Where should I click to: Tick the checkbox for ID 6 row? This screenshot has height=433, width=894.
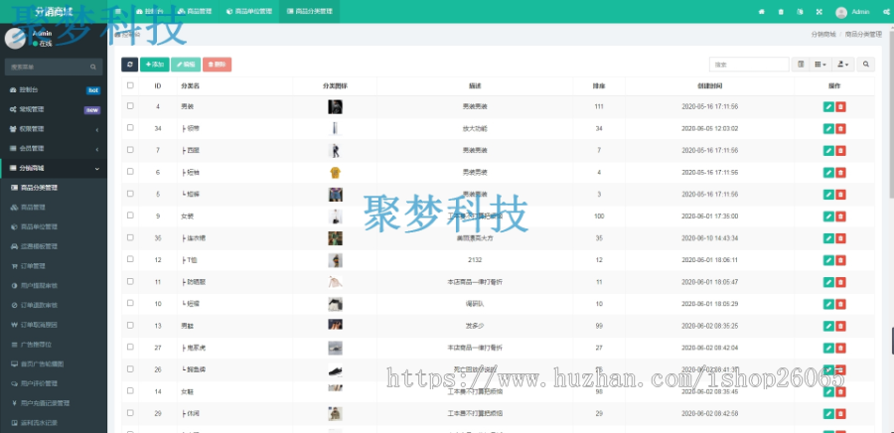click(130, 172)
